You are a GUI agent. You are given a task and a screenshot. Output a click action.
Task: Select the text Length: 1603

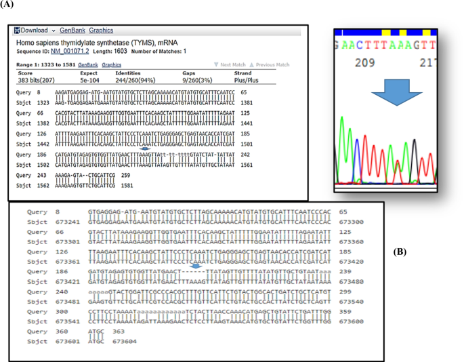110,52
